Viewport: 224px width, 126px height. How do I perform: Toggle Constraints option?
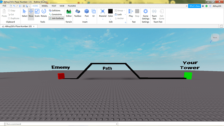coord(56,14)
